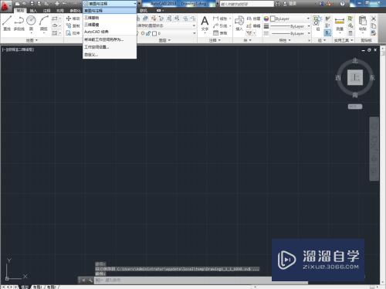The image size is (386, 289).
Task: Choose the Hatch tool in the Draw panel
Action: click(x=55, y=33)
